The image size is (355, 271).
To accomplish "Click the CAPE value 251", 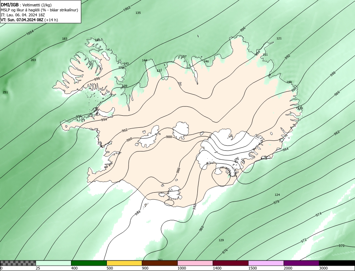I will [x=5, y=92].
